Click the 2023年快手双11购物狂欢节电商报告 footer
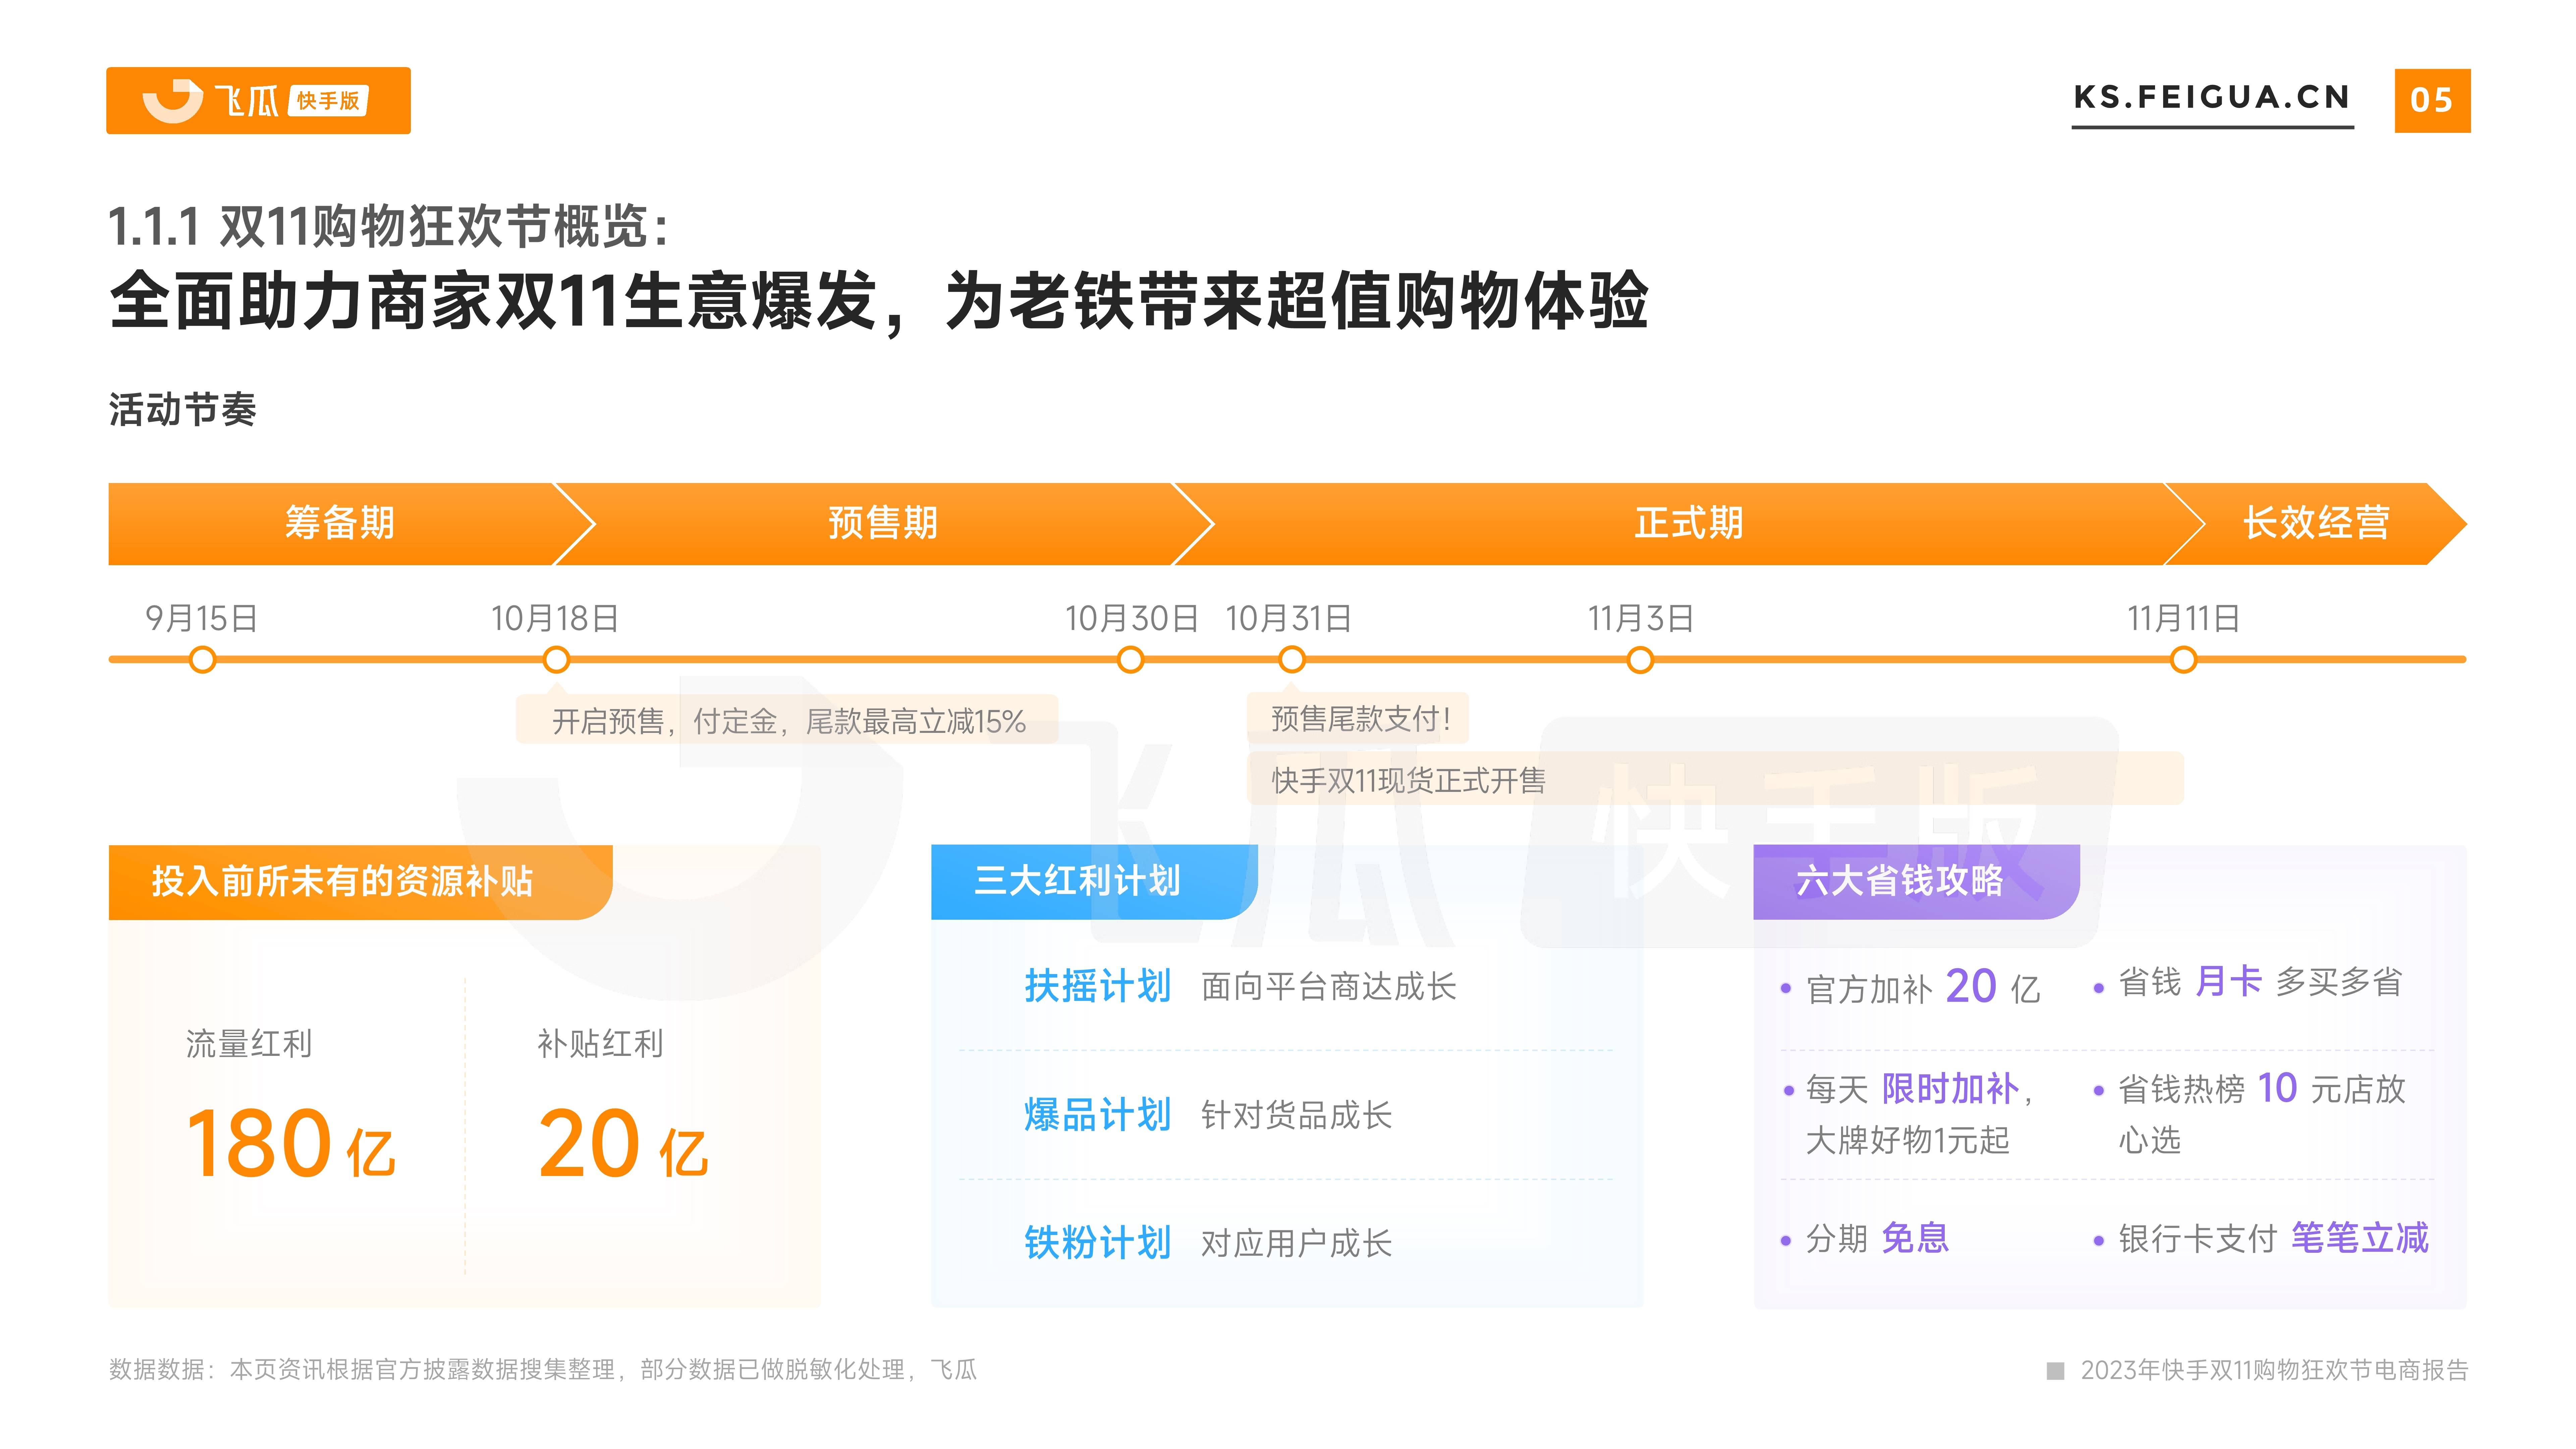Screen dimensions: 2576x1449 tap(2258, 1370)
